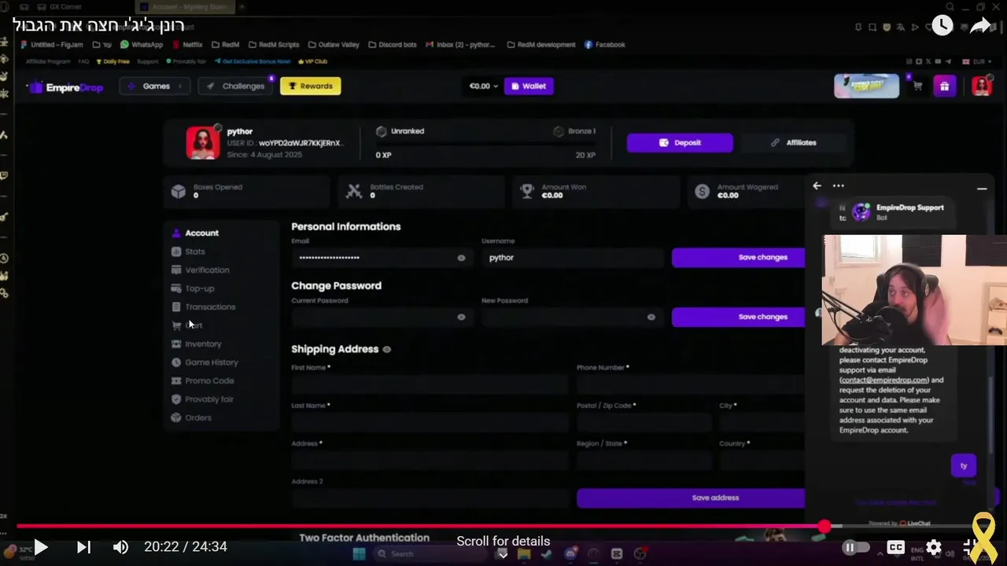Open Transactions in the sidebar

pyautogui.click(x=209, y=307)
